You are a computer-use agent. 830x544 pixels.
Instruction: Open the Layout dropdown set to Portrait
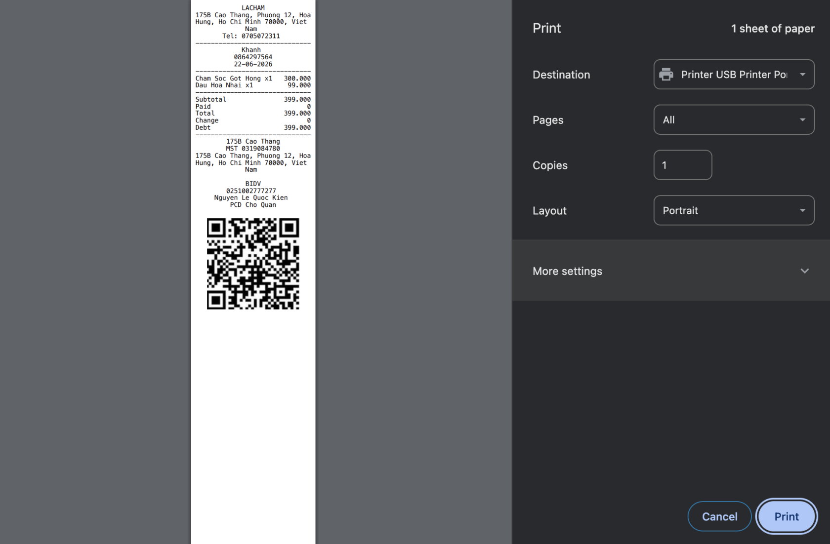tap(734, 211)
